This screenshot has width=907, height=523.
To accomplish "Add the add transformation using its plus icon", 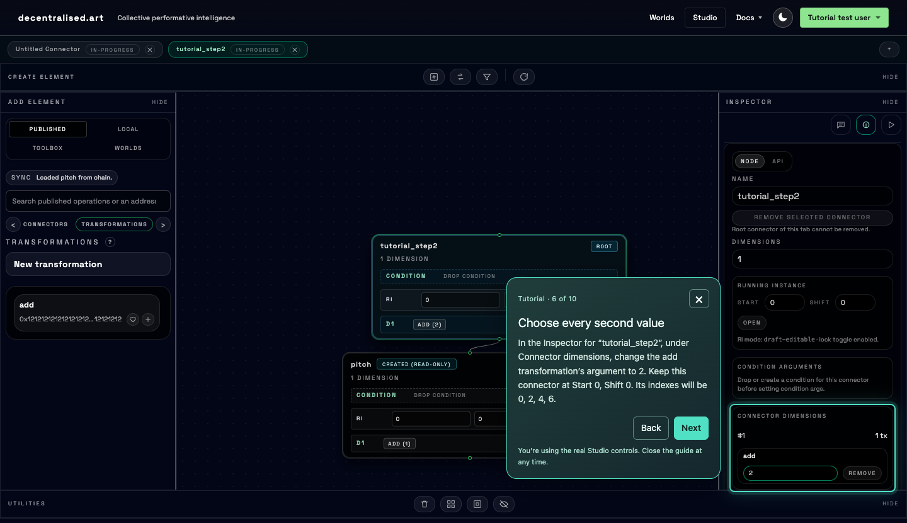I will pyautogui.click(x=148, y=319).
